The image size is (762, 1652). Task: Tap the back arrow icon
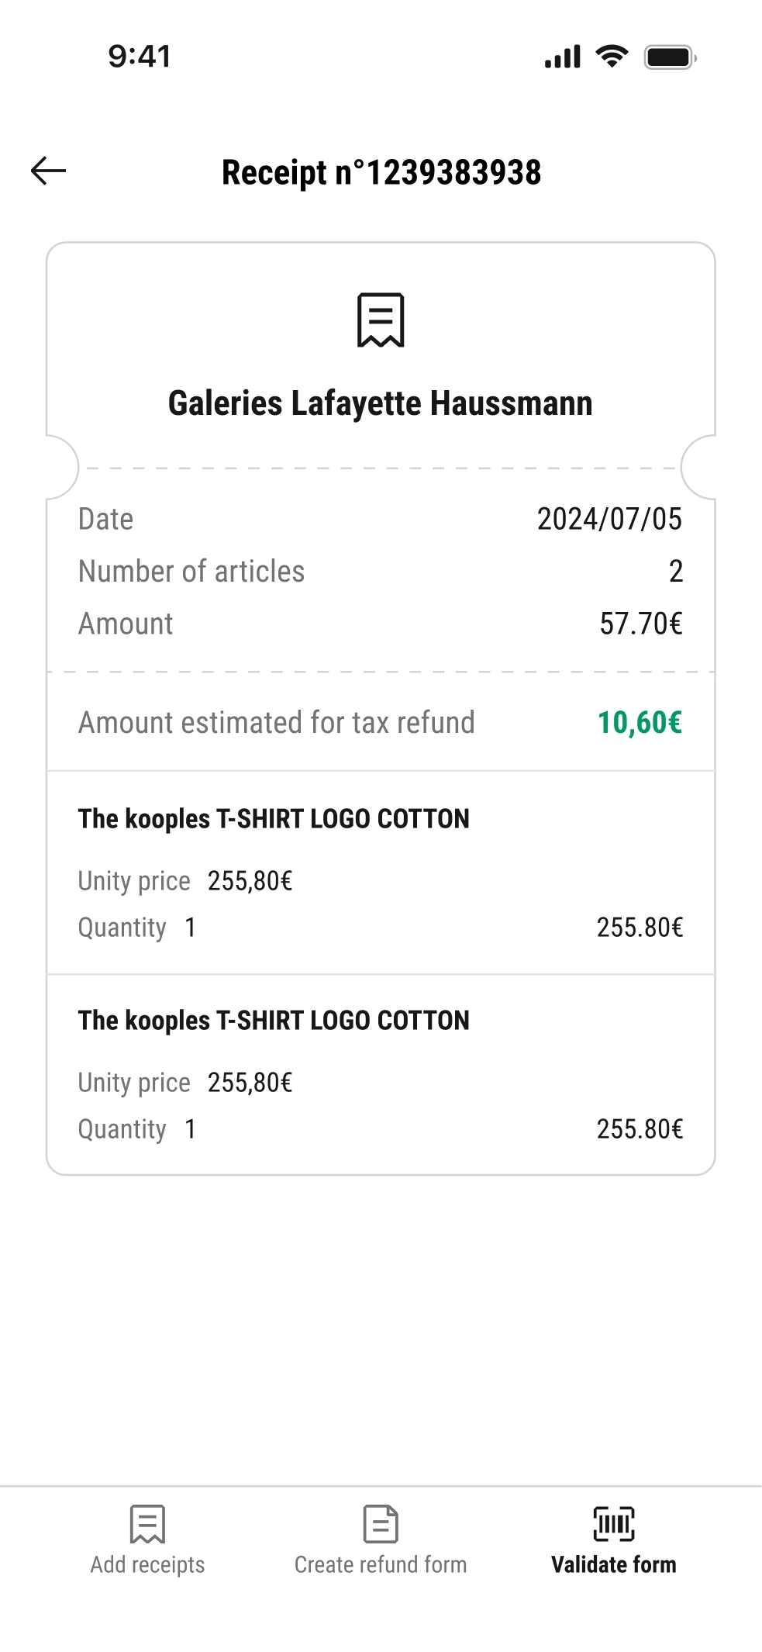tap(49, 171)
